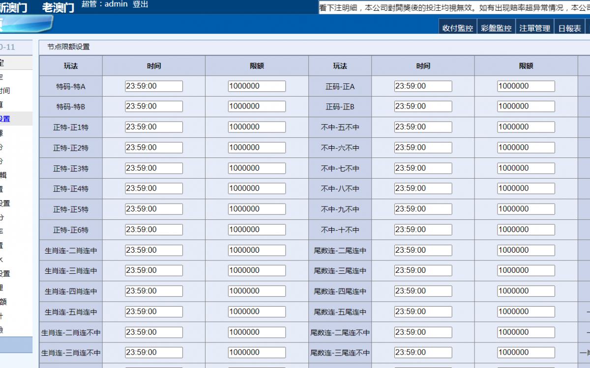Select the 生肖连-五肖连中 row label
Image resolution: width=590 pixels, height=368 pixels.
pos(71,312)
